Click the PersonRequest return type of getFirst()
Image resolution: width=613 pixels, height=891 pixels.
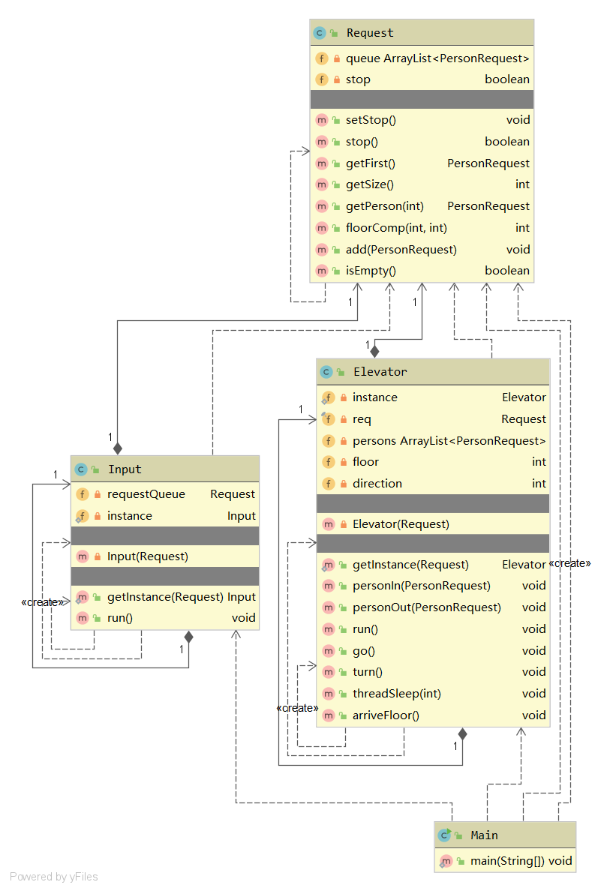coord(488,163)
